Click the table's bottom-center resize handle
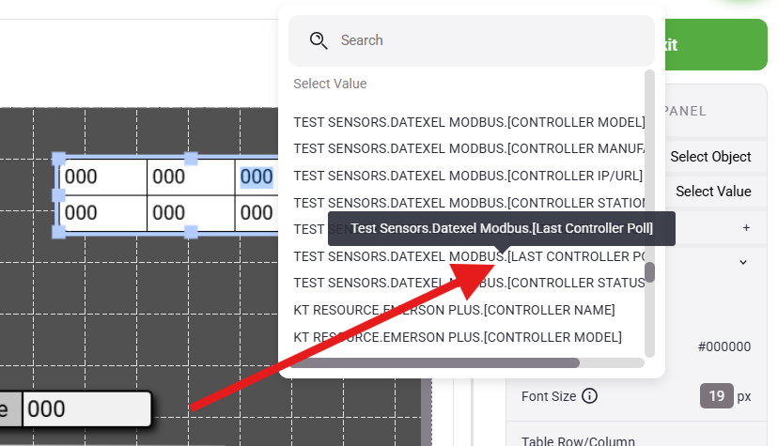The height and width of the screenshot is (446, 778). point(191,232)
